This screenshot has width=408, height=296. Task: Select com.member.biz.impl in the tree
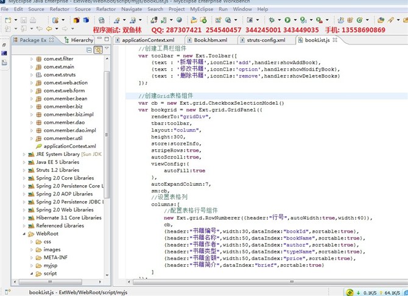[68, 115]
